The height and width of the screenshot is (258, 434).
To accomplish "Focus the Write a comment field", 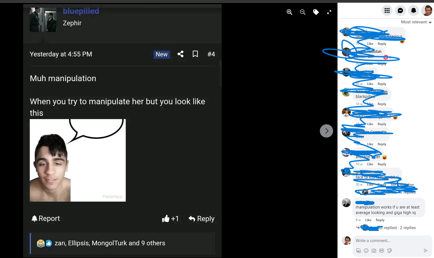I will coord(392,241).
